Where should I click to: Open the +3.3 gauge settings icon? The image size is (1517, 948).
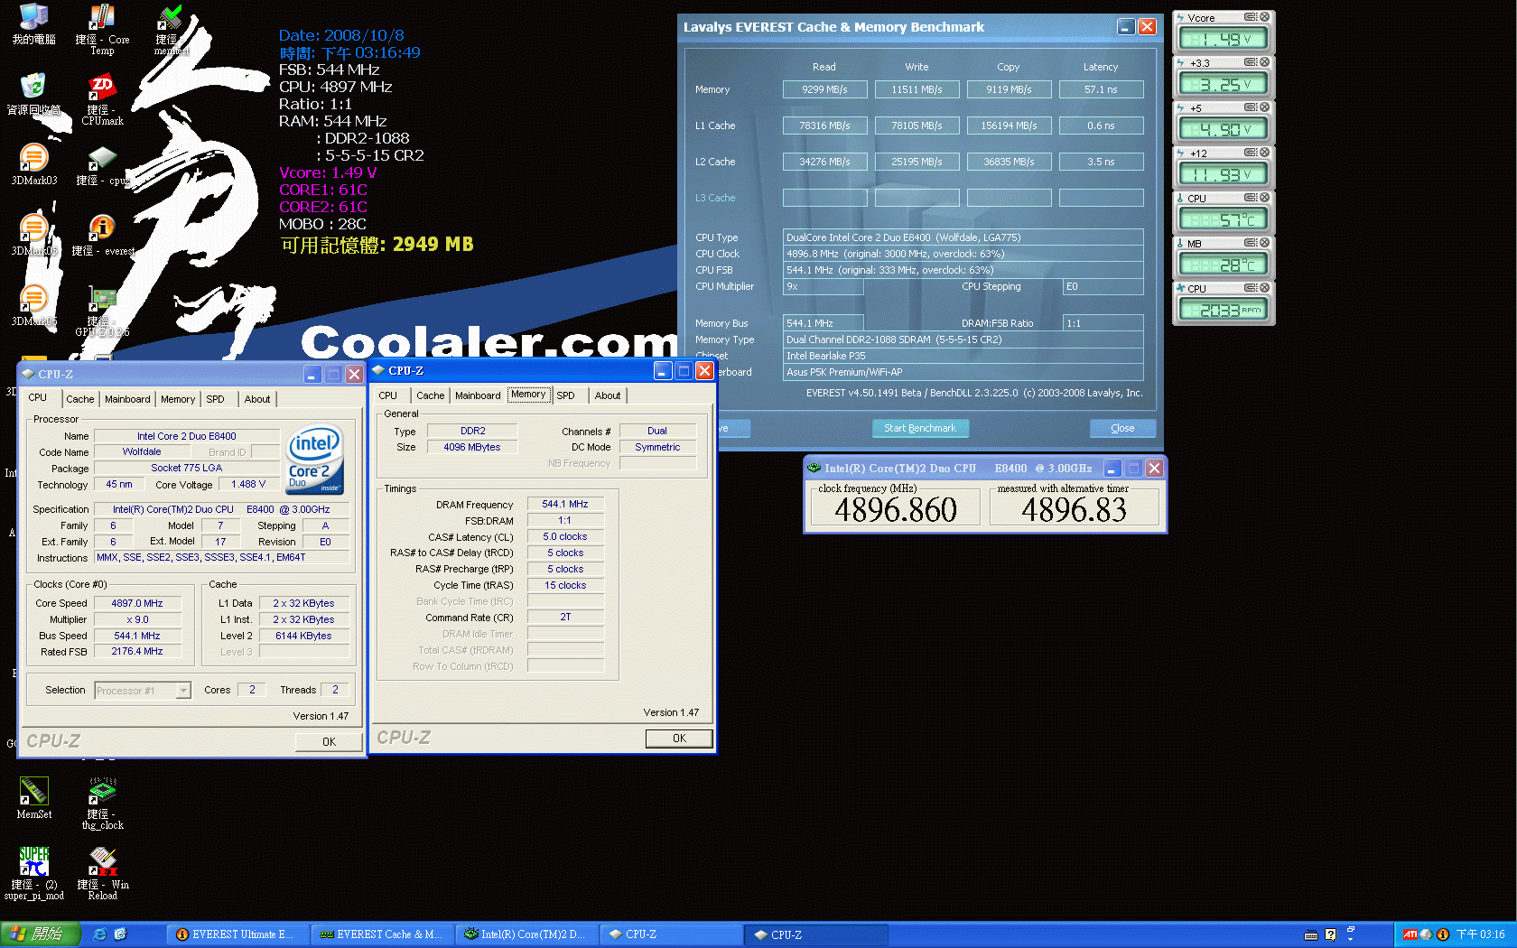1251,62
